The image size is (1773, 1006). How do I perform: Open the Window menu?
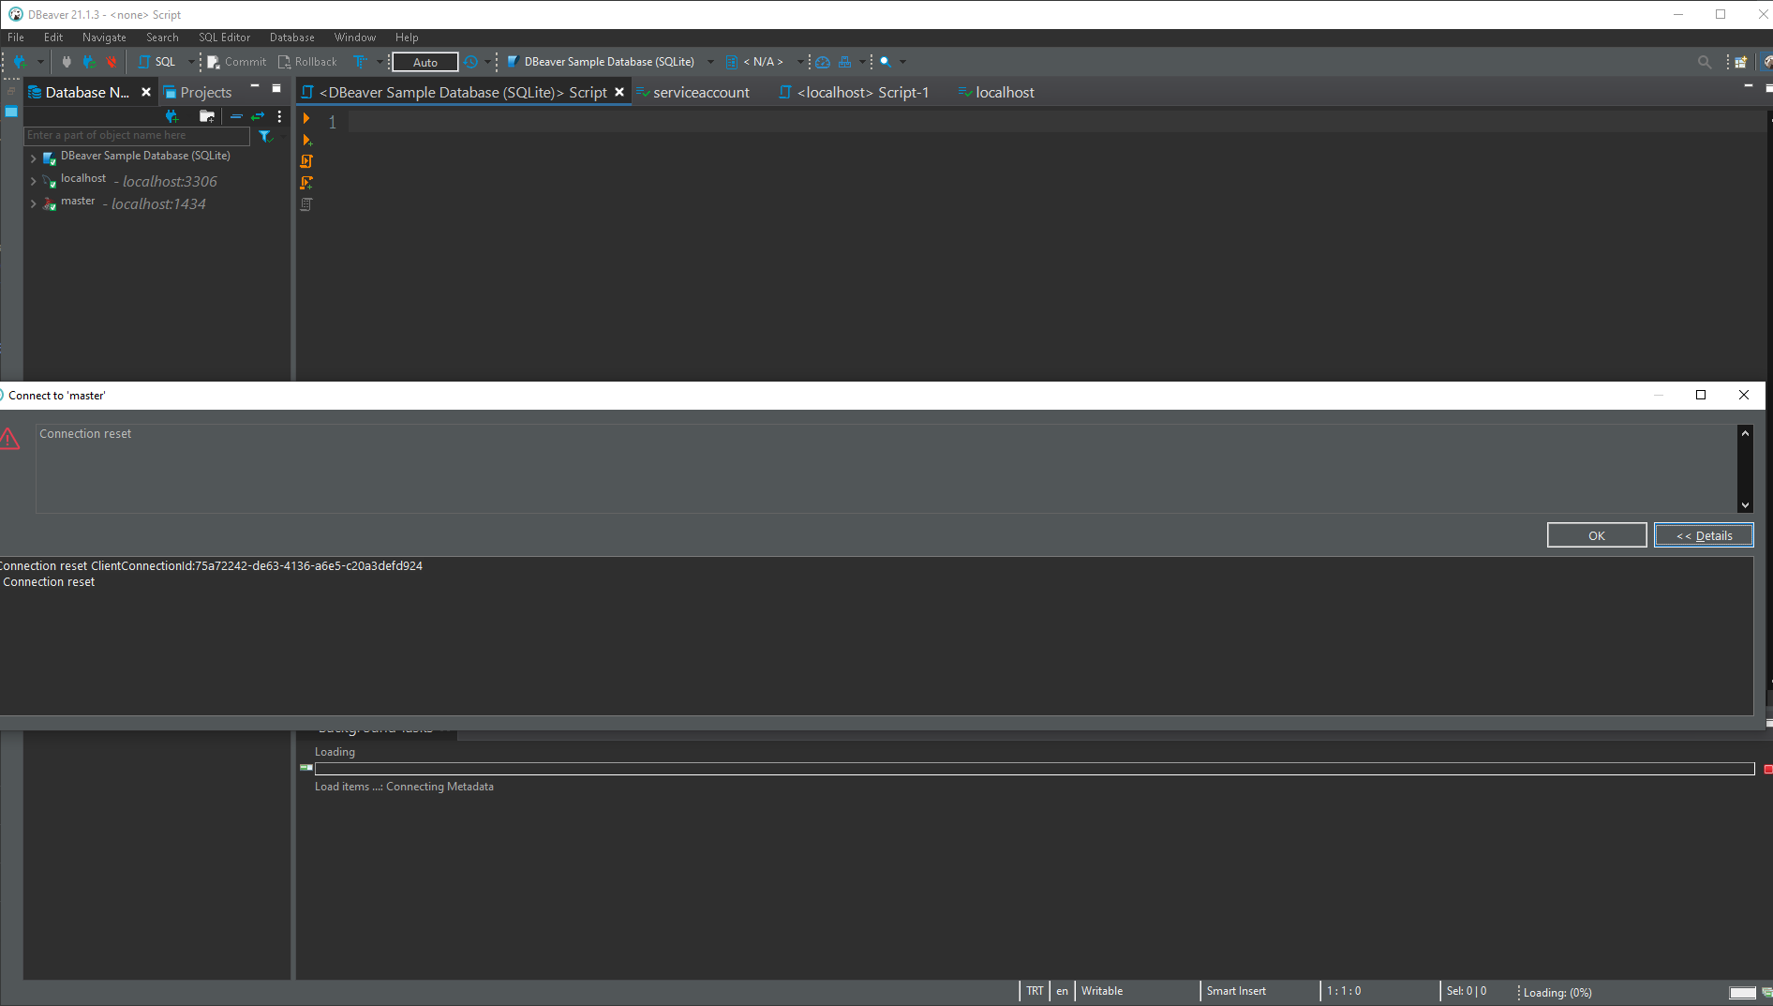tap(354, 38)
